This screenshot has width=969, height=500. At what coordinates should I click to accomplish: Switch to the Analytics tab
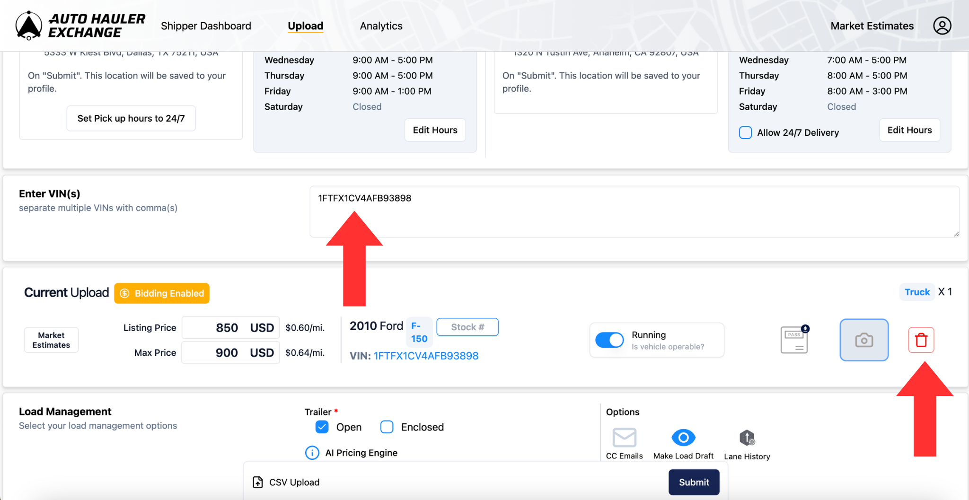coord(380,26)
